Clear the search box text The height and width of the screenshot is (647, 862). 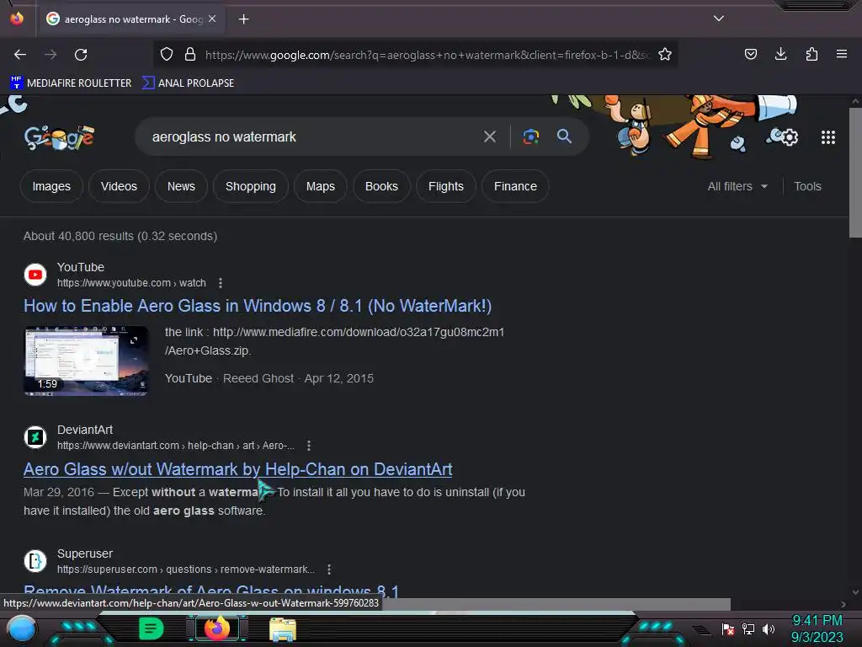pos(490,136)
